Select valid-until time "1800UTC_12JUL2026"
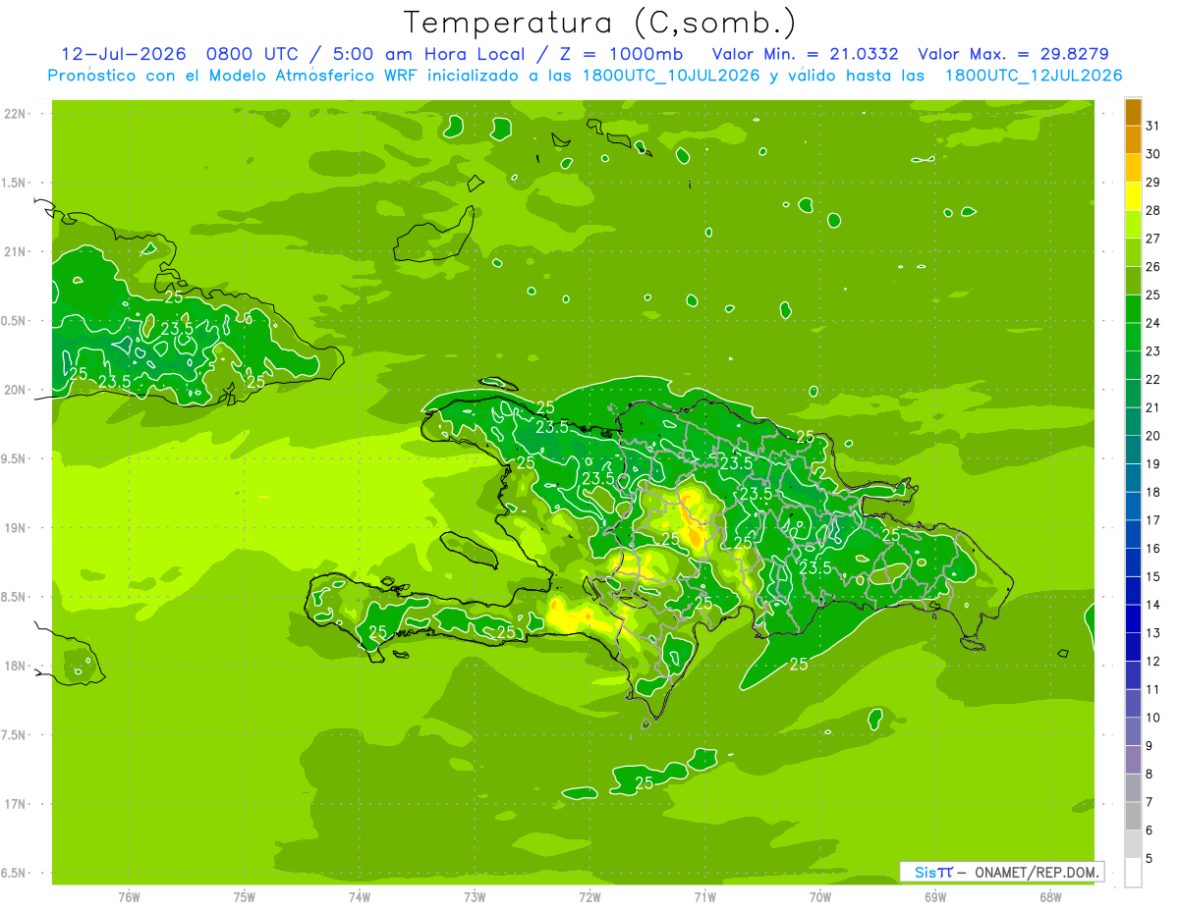Image resolution: width=1179 pixels, height=910 pixels. tap(1033, 76)
